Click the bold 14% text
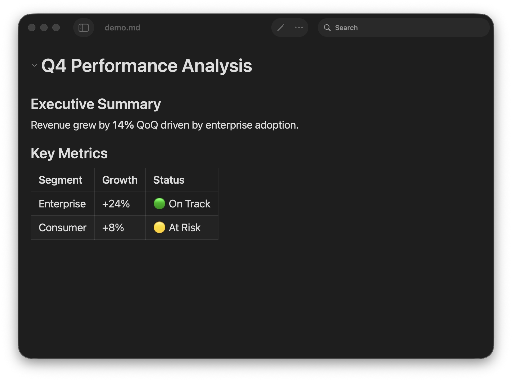512x381 pixels. point(123,125)
